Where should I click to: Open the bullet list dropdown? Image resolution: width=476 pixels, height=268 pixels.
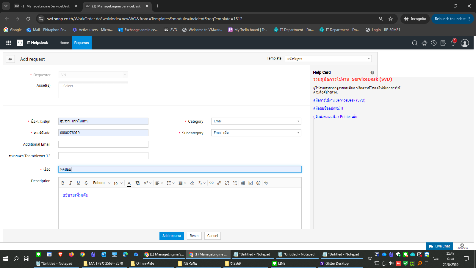pos(170,183)
